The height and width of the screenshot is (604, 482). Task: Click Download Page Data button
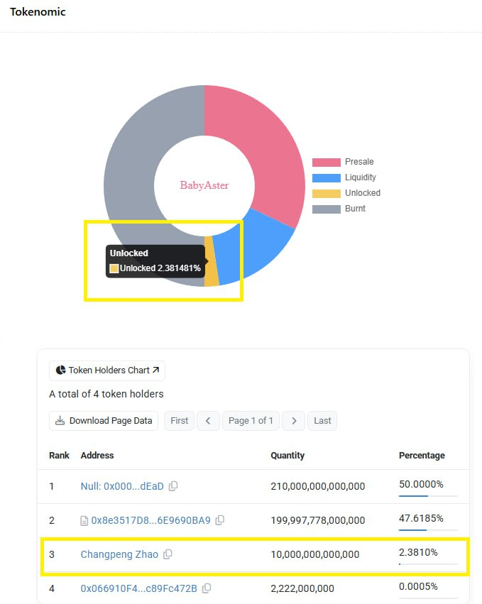[104, 421]
